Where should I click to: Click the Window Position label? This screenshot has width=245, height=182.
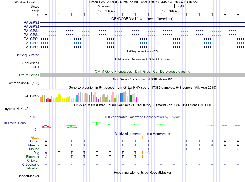tap(27, 2)
